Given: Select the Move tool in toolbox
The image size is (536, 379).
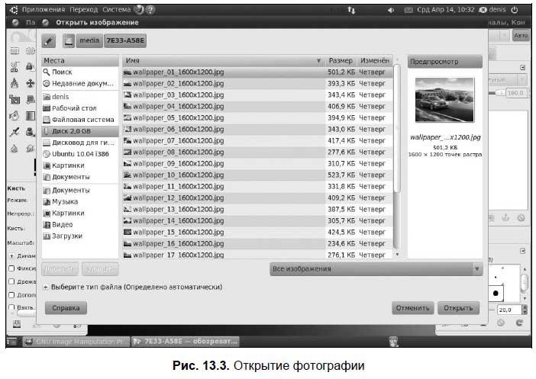Looking at the screenshot, I should [30, 83].
